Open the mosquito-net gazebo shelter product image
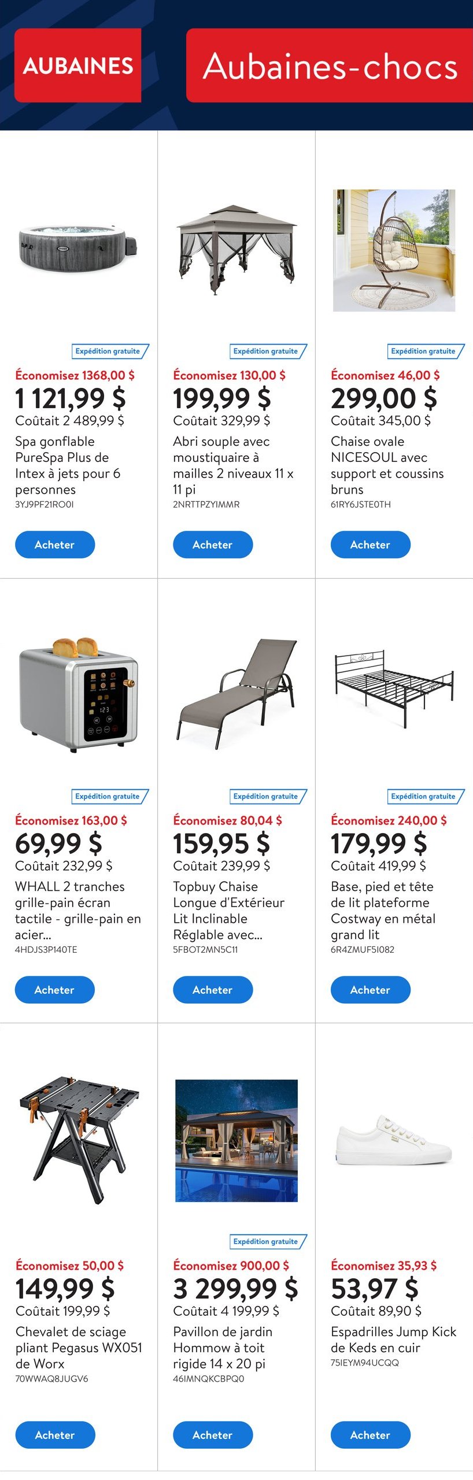Screen dimensions: 473x1480 click(x=236, y=250)
